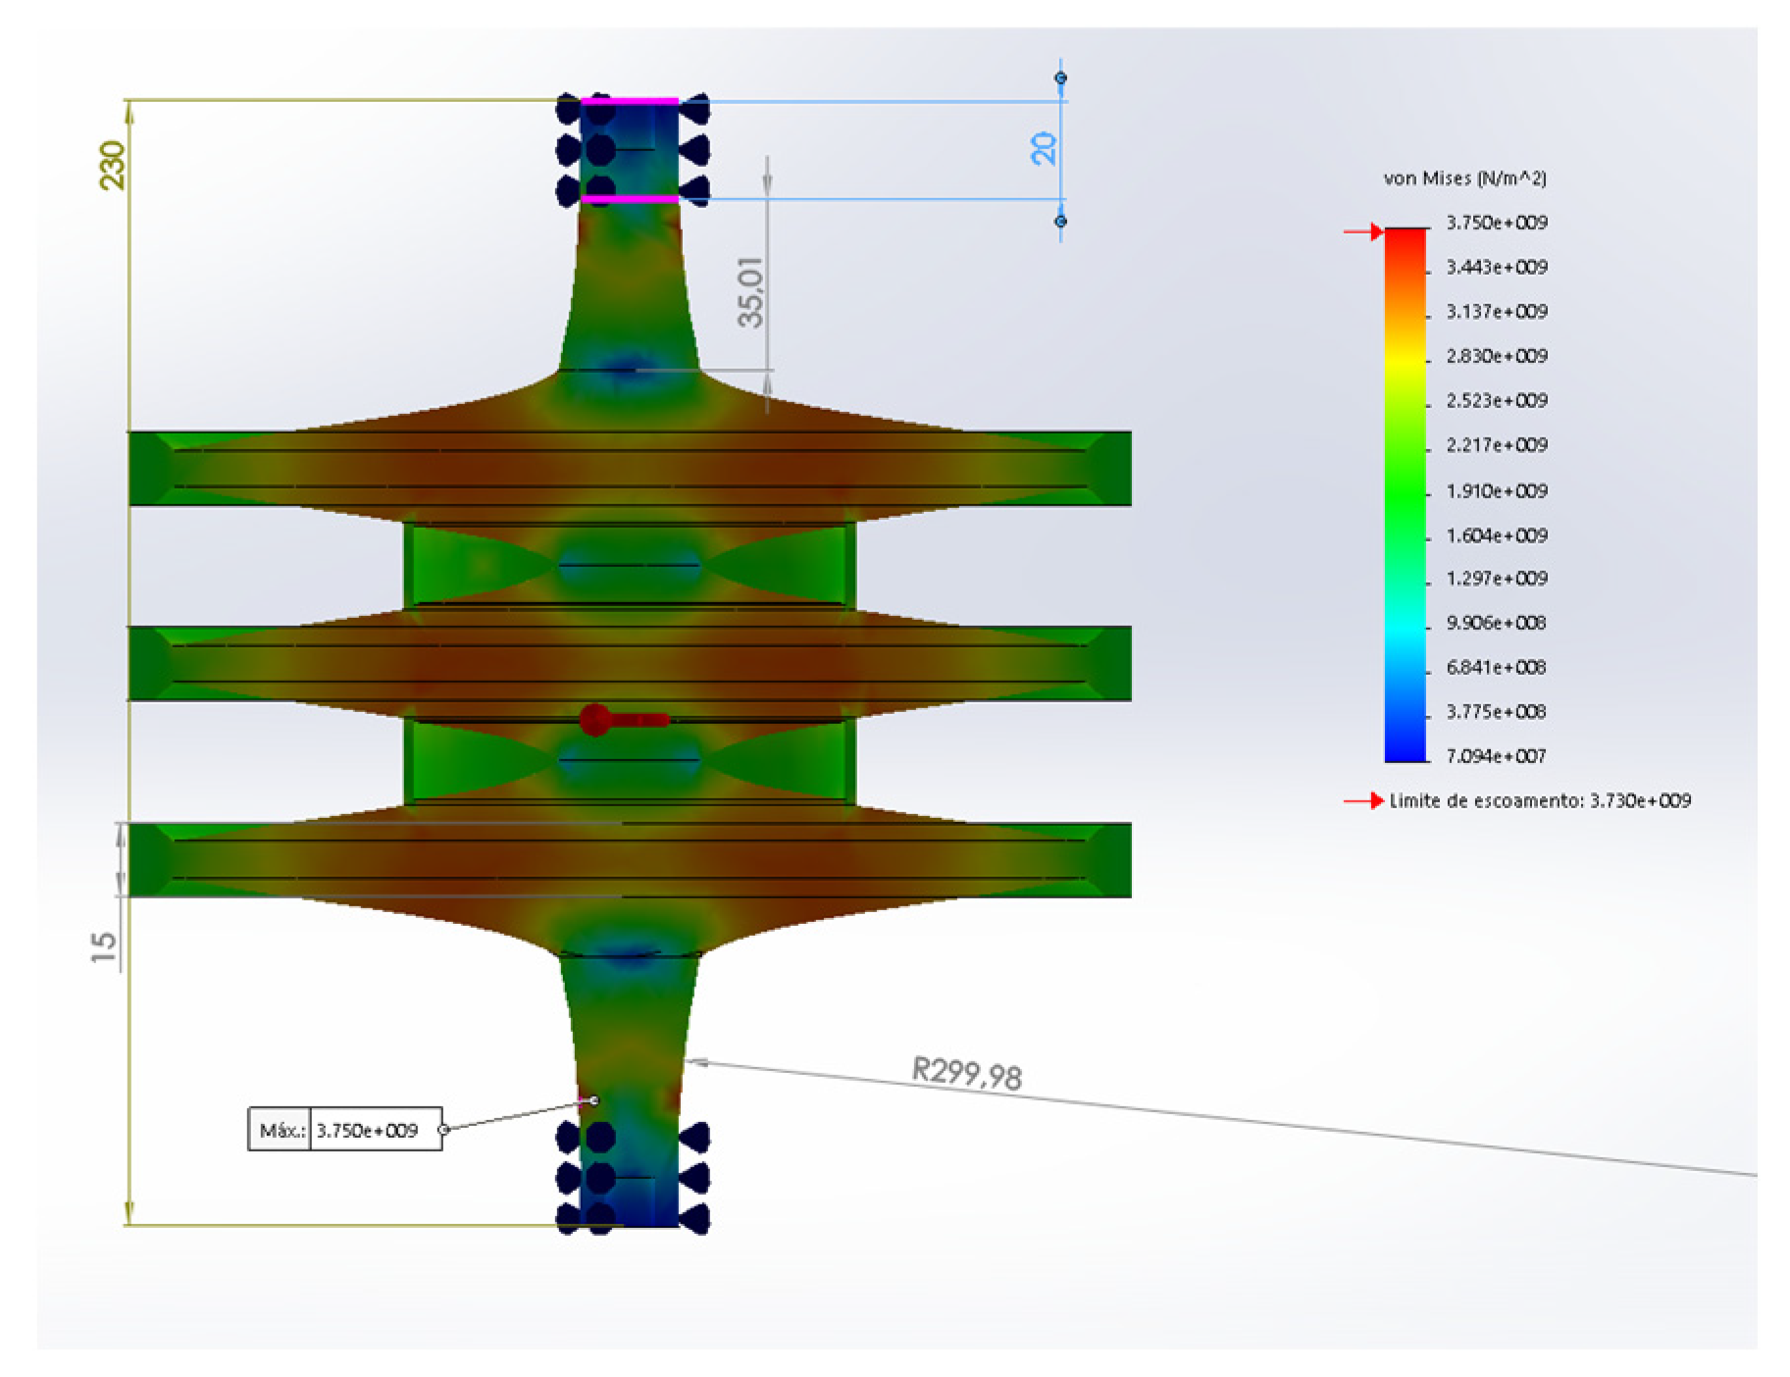Click red arrow beside Limite de escoamento
The width and height of the screenshot is (1790, 1377).
point(1362,801)
